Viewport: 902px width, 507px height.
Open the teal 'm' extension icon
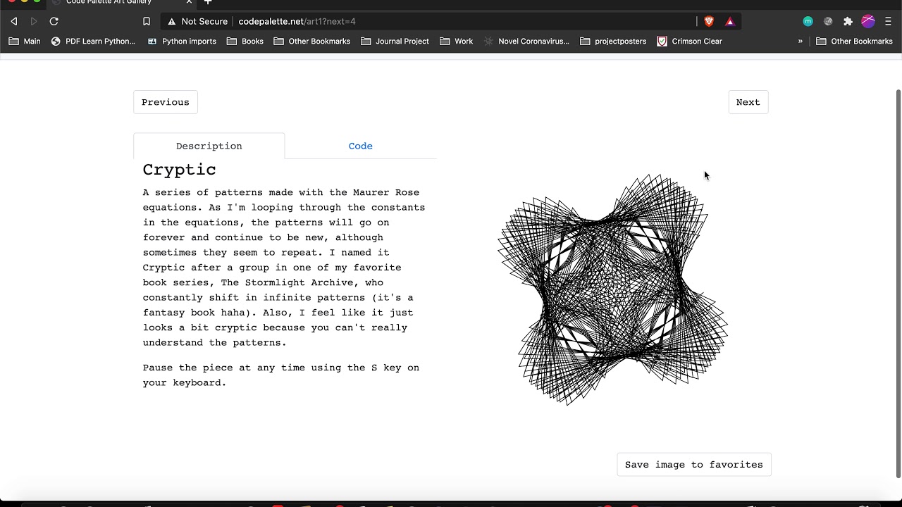click(x=808, y=21)
